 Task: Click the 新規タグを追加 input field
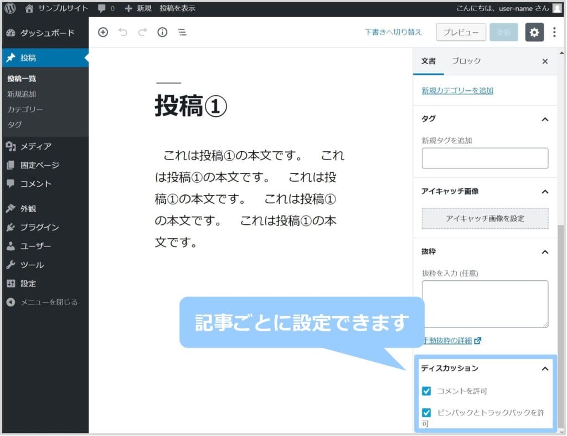point(484,158)
